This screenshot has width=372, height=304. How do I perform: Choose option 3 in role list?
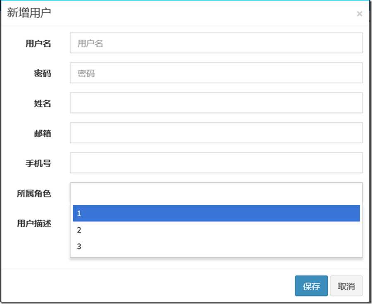[216, 246]
